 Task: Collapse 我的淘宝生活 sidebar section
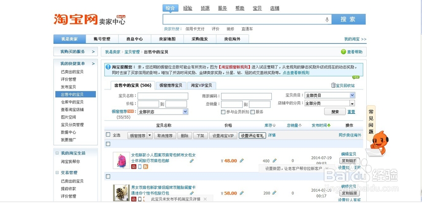pos(57,153)
